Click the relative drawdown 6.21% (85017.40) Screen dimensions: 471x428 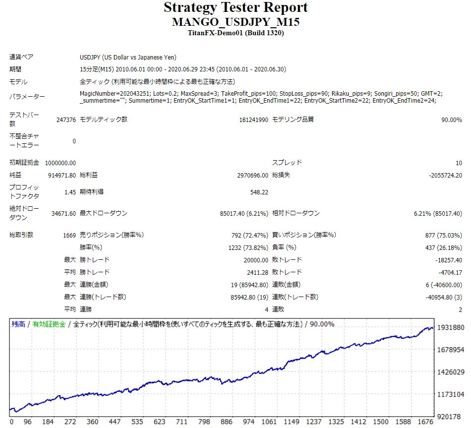pos(438,213)
